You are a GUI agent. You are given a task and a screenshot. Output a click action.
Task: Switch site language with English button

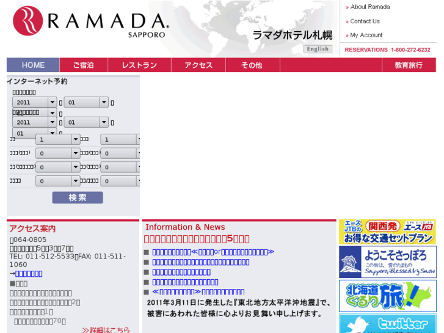click(x=318, y=49)
